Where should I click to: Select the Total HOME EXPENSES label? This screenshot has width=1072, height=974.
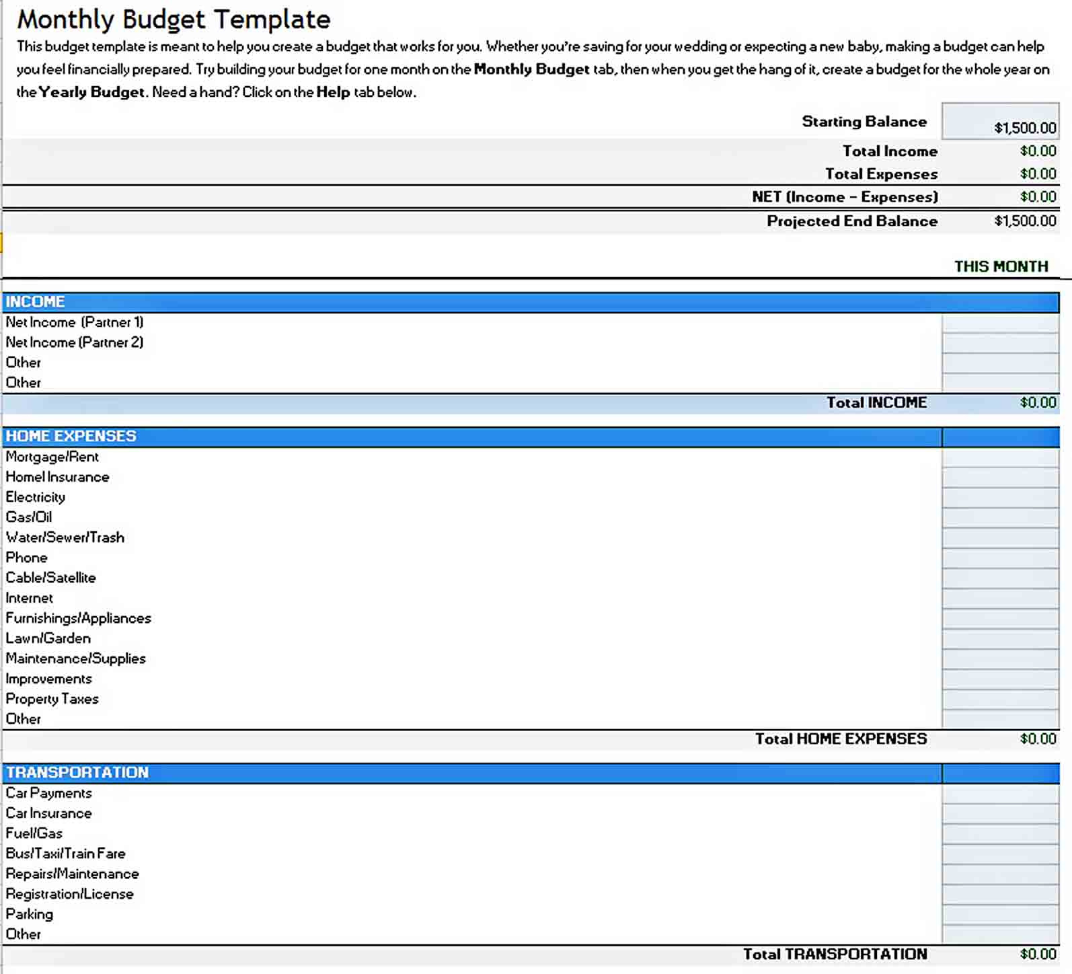pos(841,739)
